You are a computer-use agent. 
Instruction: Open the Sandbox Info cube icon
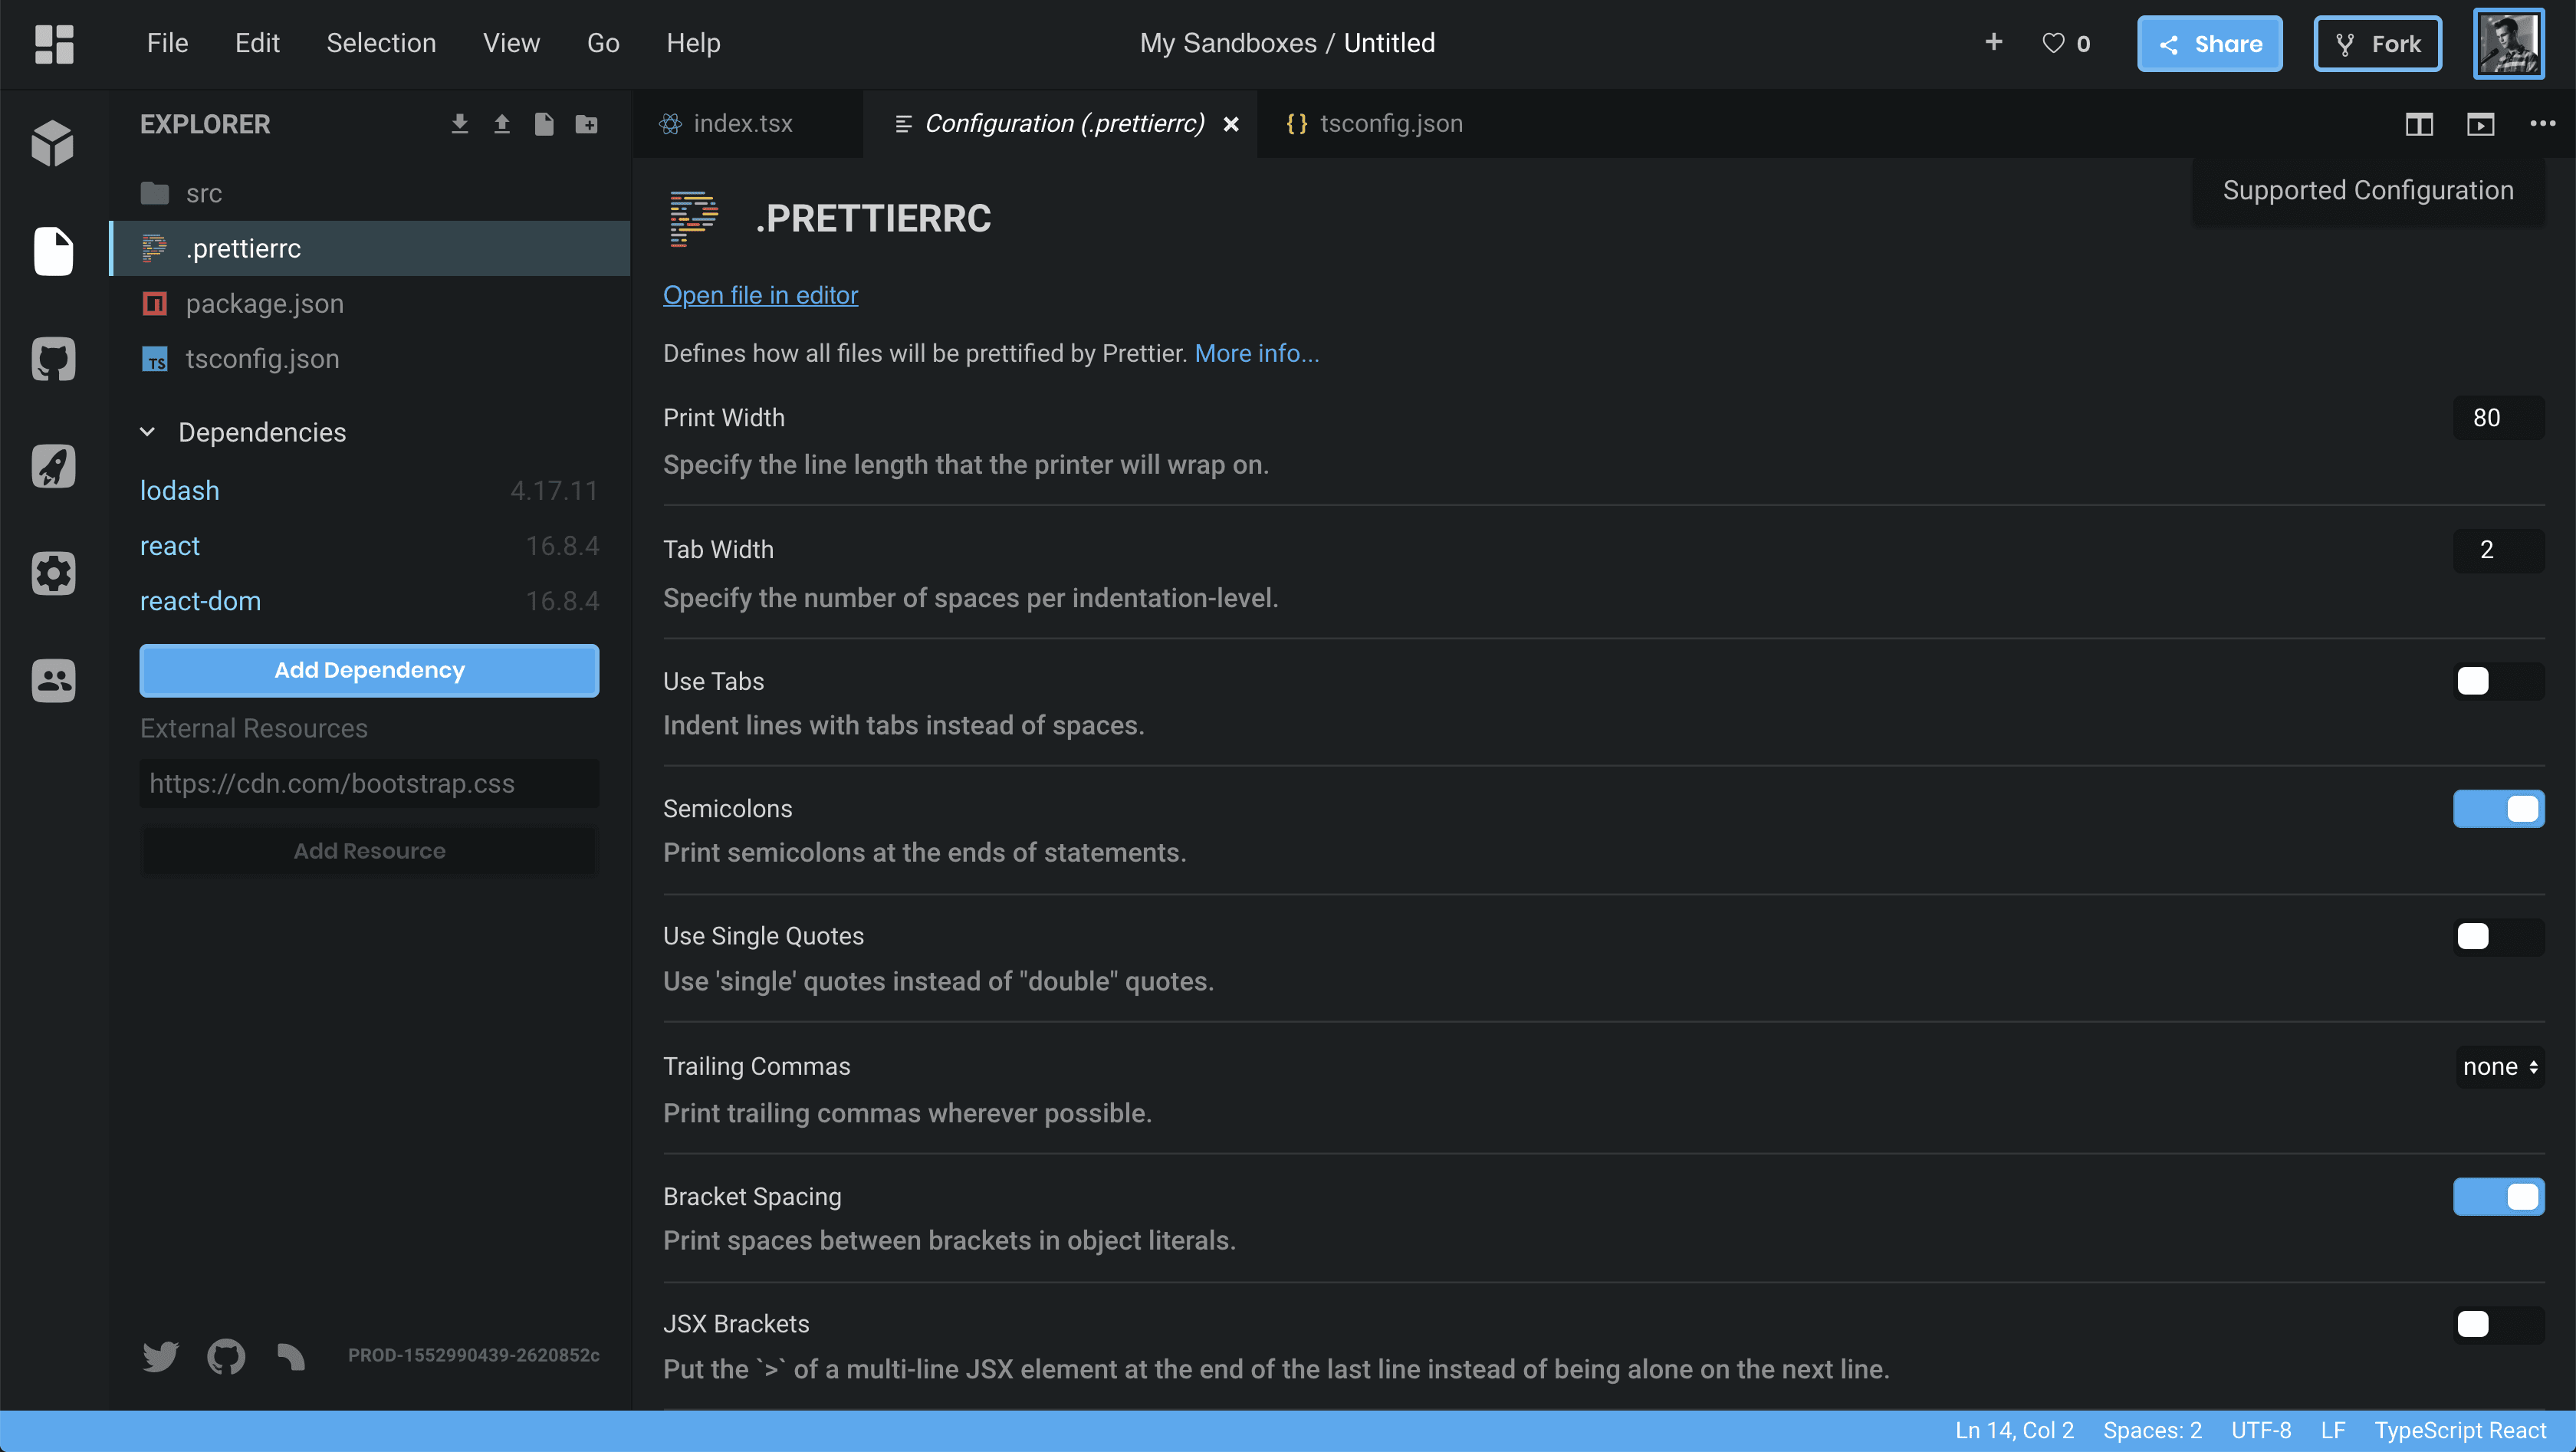point(53,143)
